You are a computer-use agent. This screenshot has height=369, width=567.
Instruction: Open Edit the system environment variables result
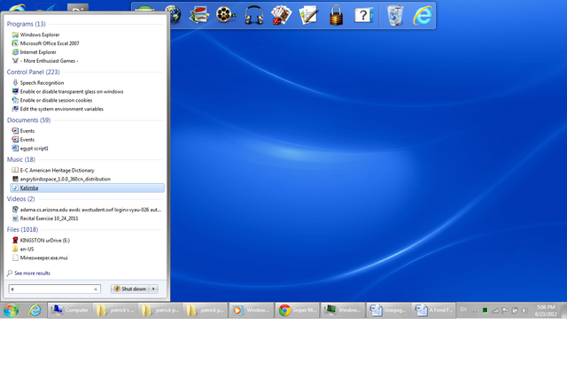tap(87, 109)
